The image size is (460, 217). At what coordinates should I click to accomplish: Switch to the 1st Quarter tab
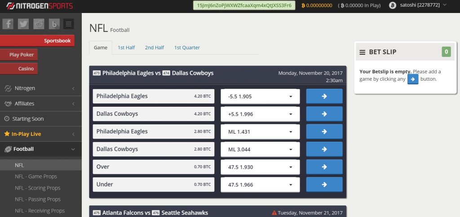pyautogui.click(x=187, y=48)
